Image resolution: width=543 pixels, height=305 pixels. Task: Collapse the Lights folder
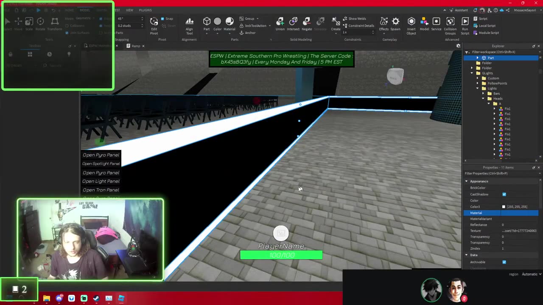point(477,88)
